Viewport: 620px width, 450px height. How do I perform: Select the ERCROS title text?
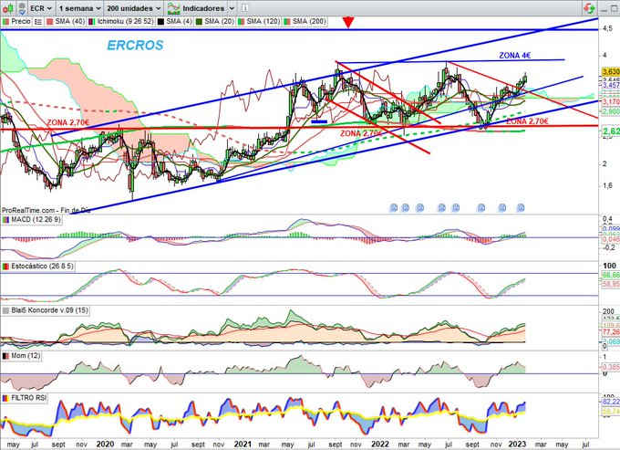coord(135,46)
